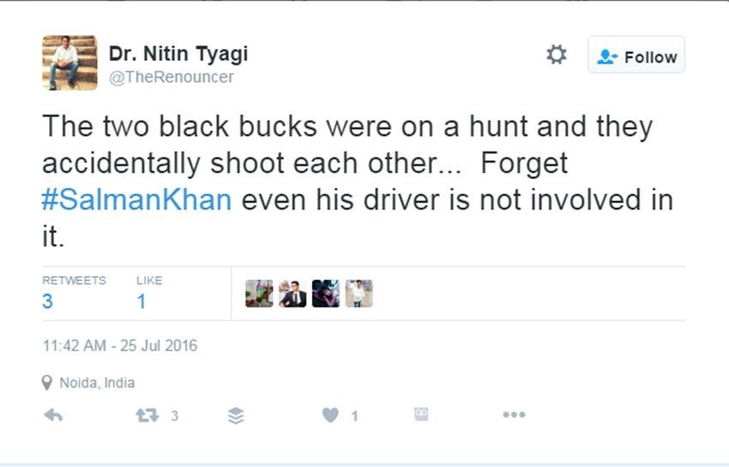Image resolution: width=729 pixels, height=467 pixels.
Task: Click the Noida, India location text
Action: pos(97,383)
